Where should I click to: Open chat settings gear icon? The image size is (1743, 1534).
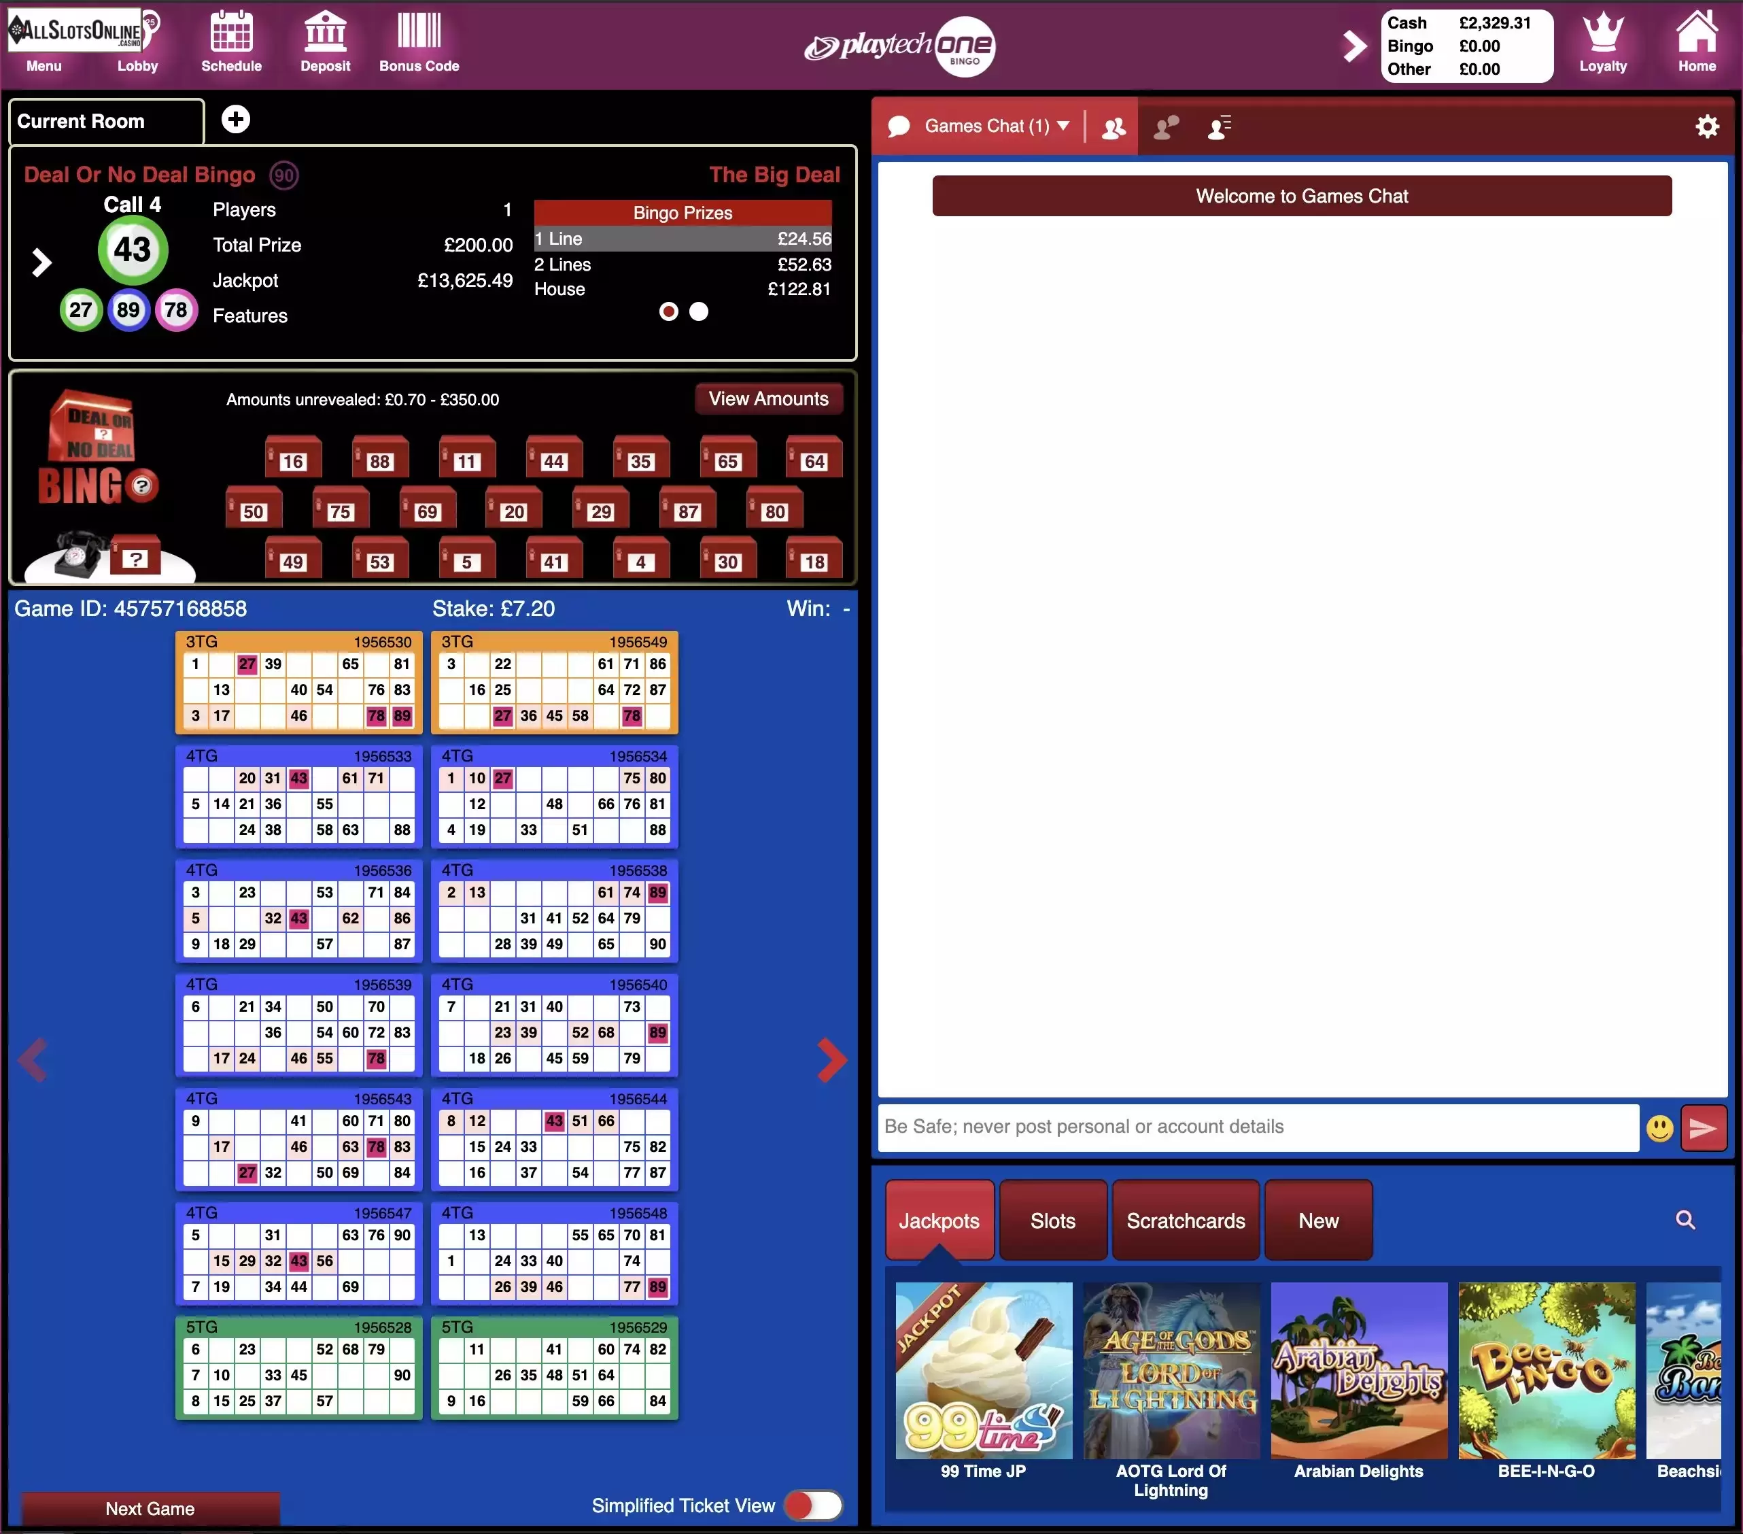[x=1707, y=126]
